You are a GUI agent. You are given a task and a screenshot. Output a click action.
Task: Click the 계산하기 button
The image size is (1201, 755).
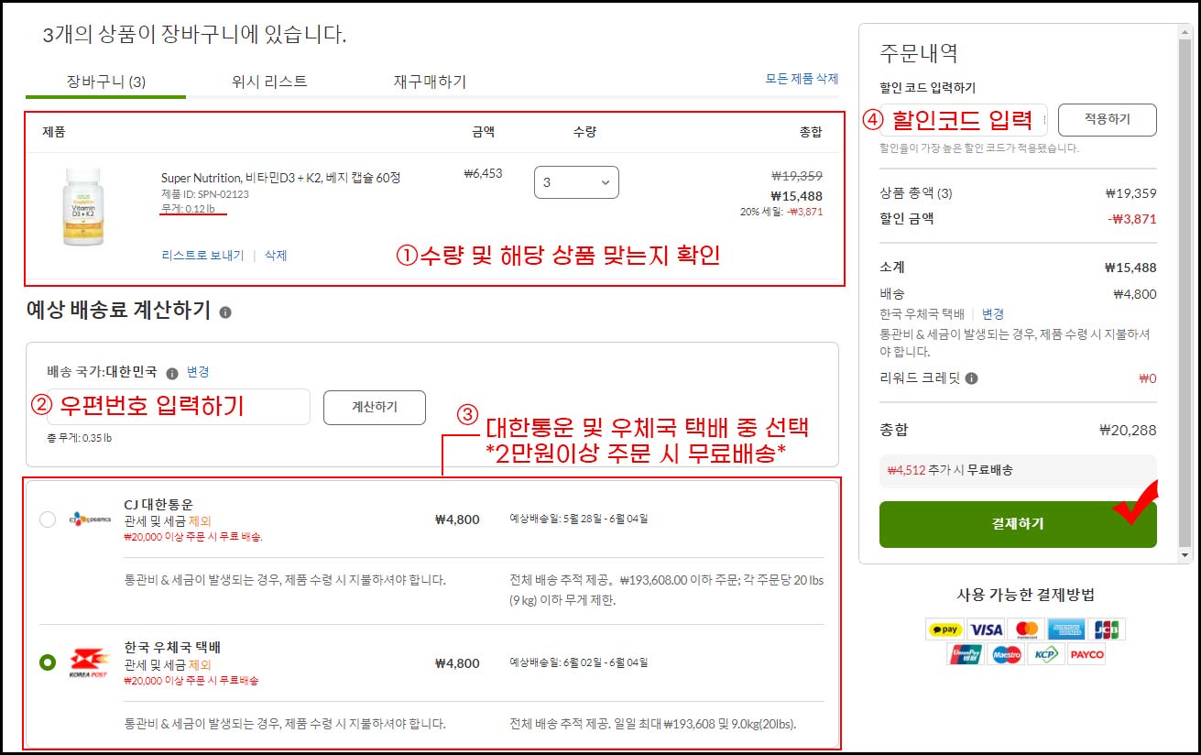375,408
